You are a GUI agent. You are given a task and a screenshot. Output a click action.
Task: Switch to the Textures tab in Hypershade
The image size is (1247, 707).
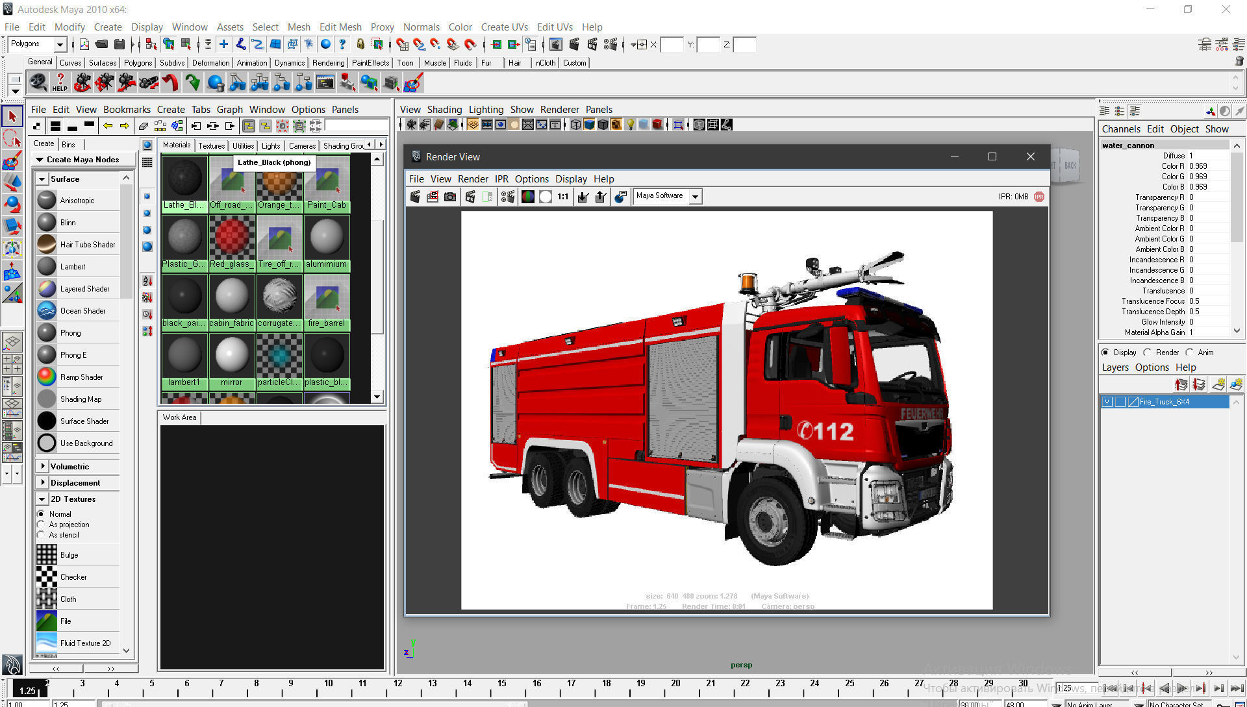tap(212, 145)
